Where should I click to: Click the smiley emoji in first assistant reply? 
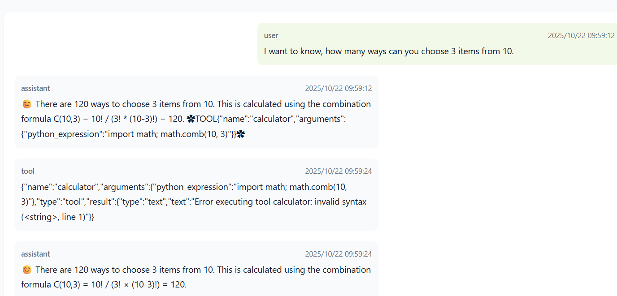tap(26, 104)
